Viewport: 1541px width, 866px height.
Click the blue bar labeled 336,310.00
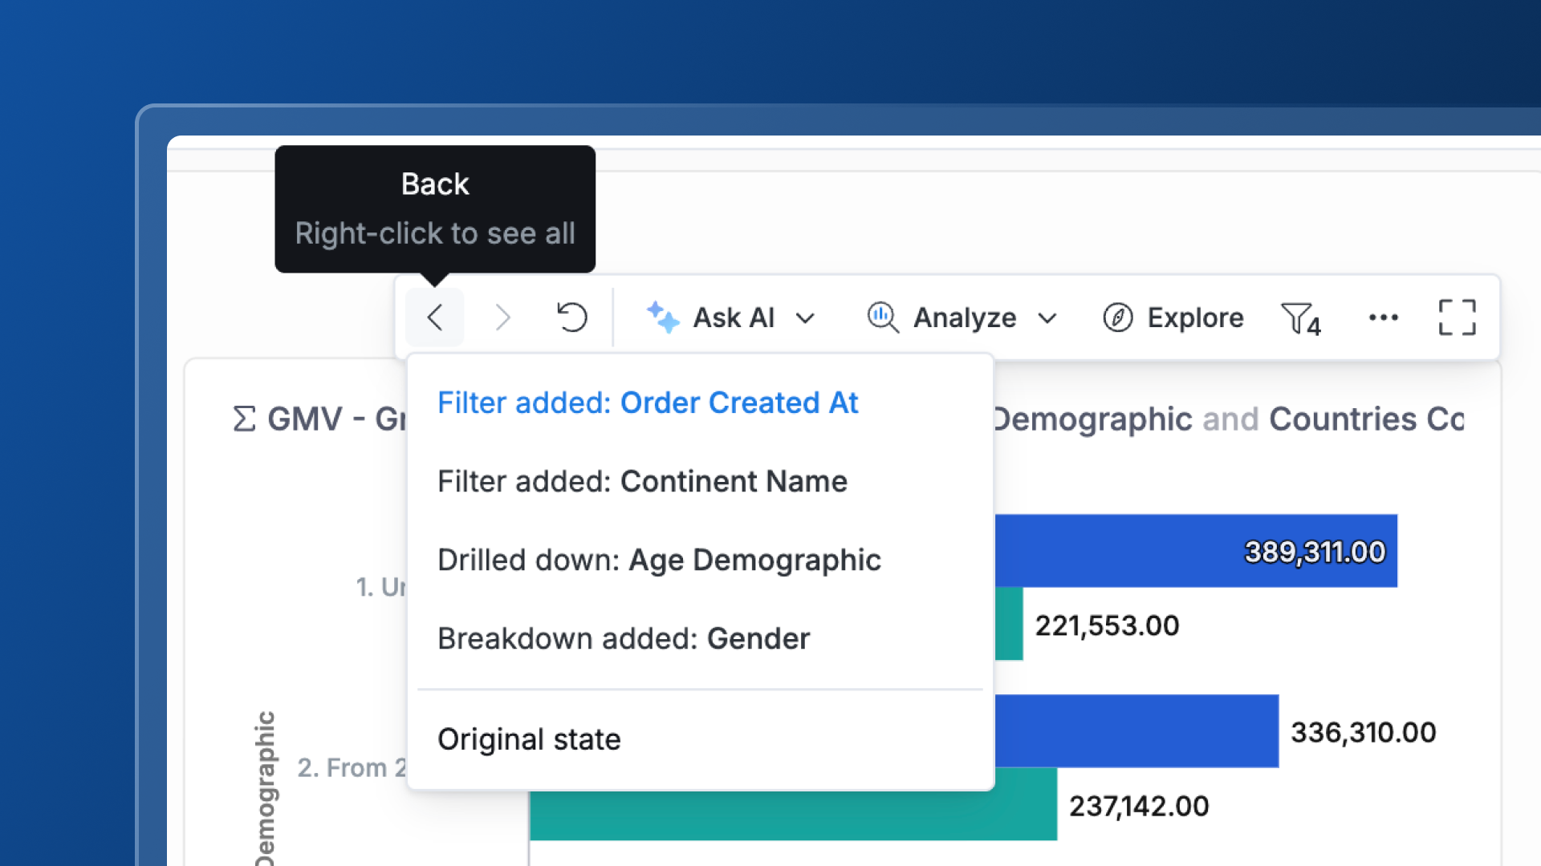1136,730
